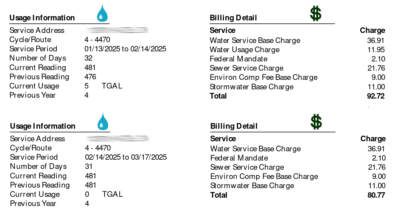The width and height of the screenshot is (398, 220).
Task: Select the Water Usage Charge label
Action: click(x=244, y=50)
